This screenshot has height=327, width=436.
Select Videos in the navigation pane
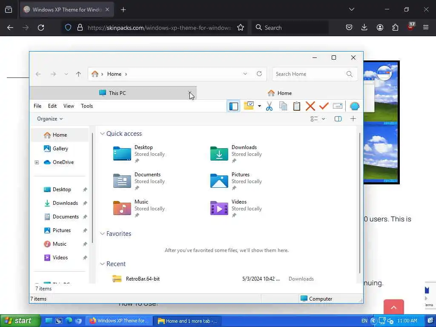(60, 258)
